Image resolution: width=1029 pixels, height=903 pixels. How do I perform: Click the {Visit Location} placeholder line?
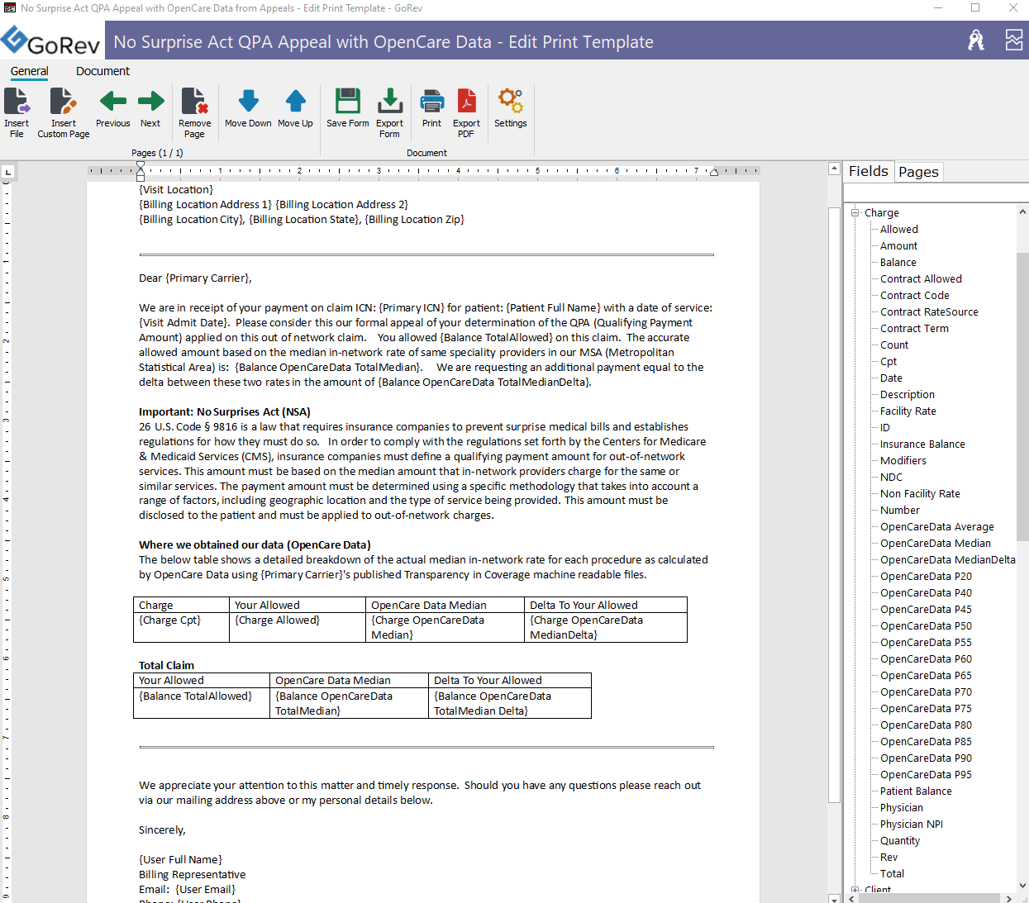(176, 189)
